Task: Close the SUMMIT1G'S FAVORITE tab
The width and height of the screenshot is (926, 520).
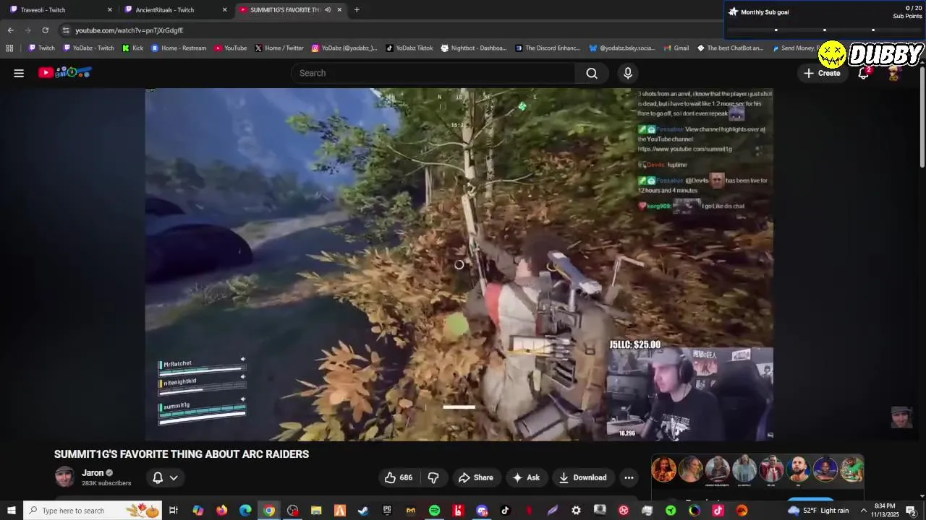Action: 339,9
